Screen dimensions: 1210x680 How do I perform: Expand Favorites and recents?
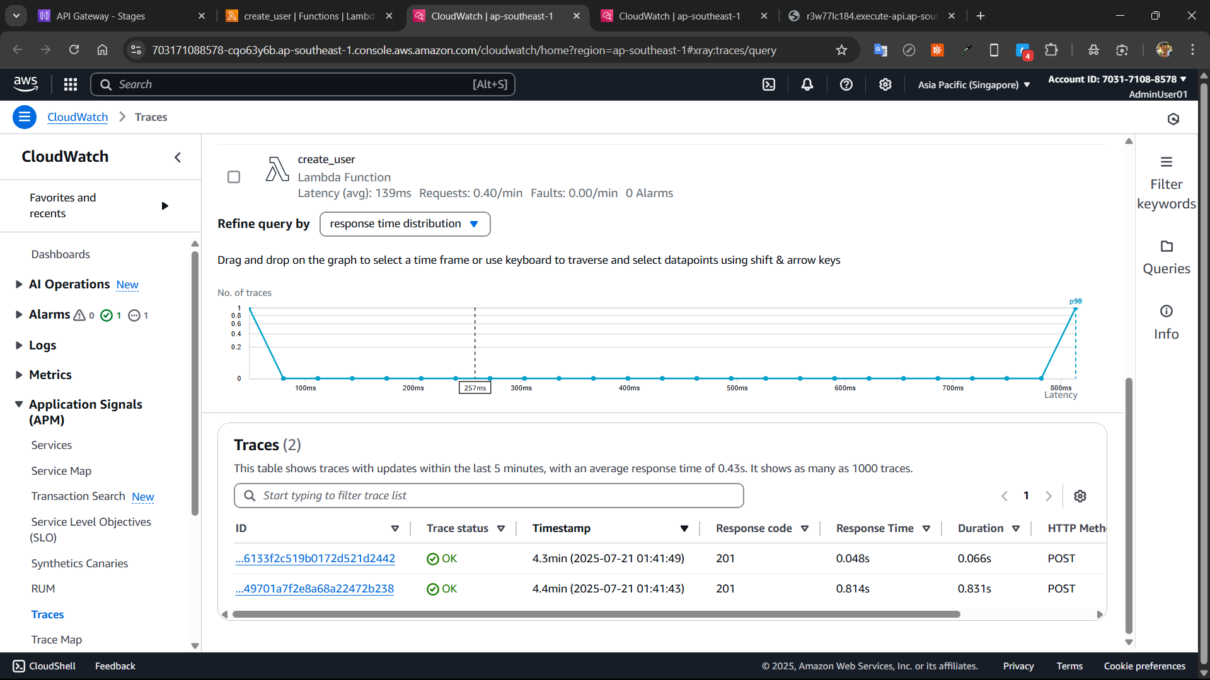[165, 206]
